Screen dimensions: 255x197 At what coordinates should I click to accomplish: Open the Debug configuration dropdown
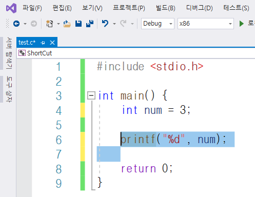pos(158,24)
